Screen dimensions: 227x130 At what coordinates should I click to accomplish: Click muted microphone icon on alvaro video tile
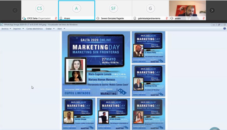point(204,18)
